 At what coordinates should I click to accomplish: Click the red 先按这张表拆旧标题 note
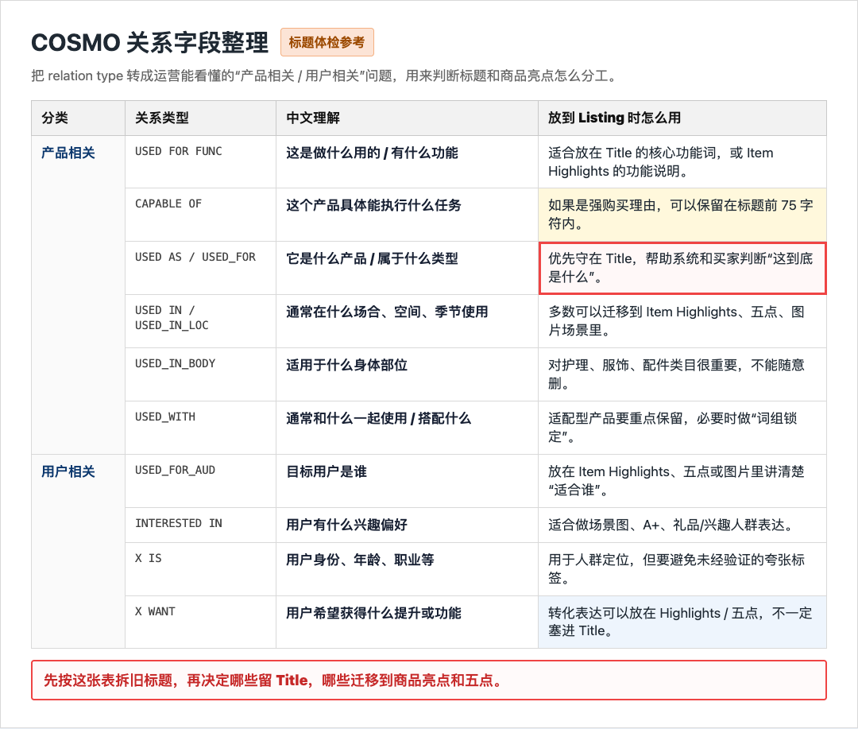tap(429, 681)
